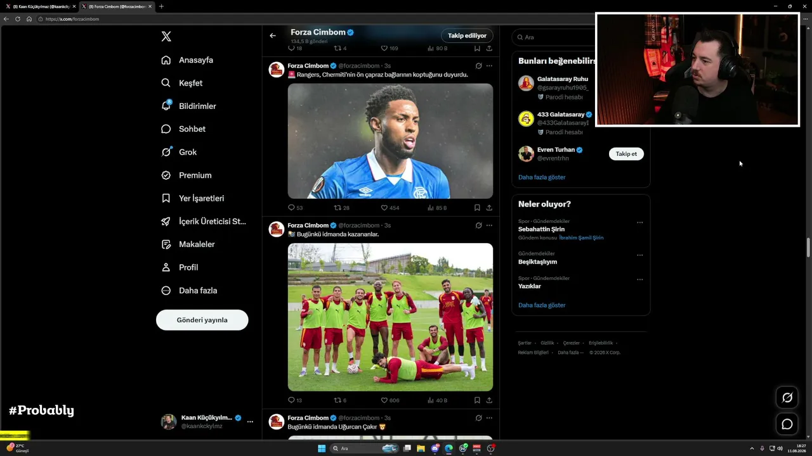Open the floating messages button

coord(787,424)
